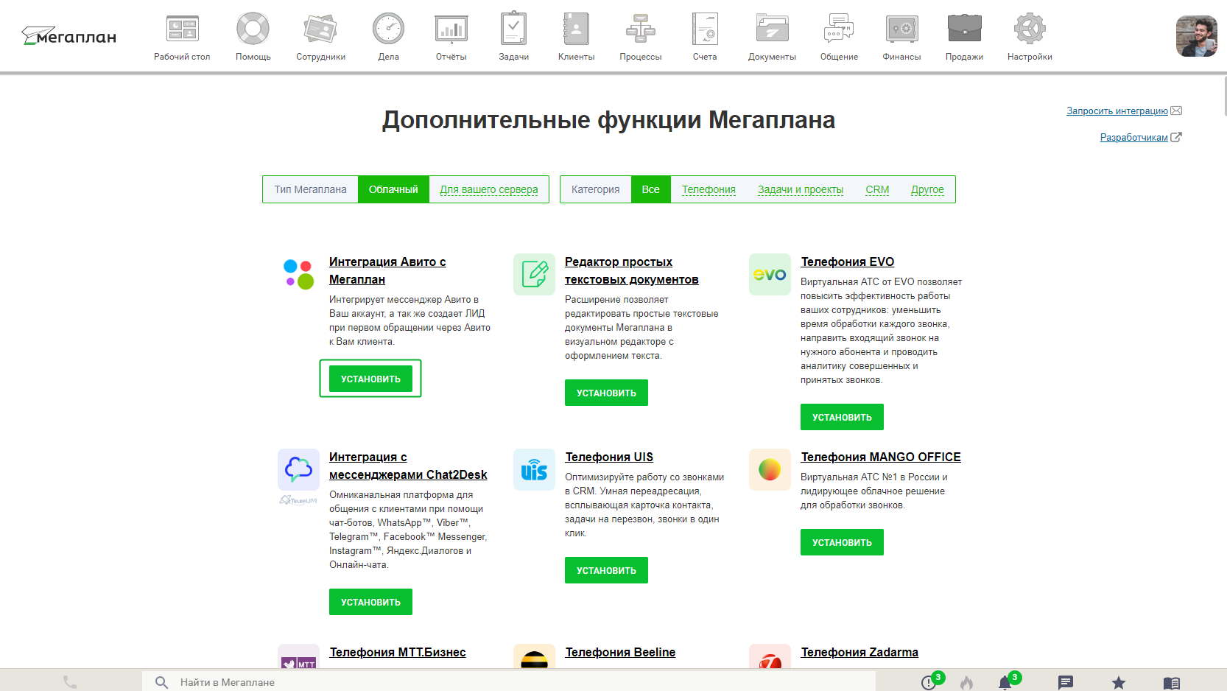The image size is (1227, 691).
Task: Filter by Задачи и проекты category
Action: (x=801, y=189)
